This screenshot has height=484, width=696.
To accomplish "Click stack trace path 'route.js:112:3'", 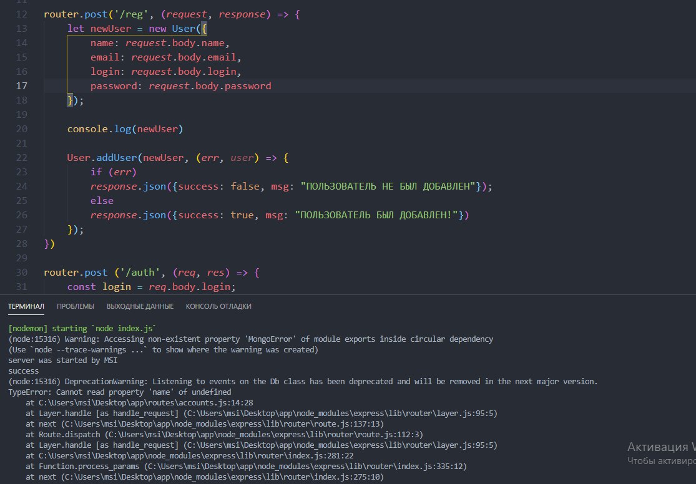I will (x=263, y=434).
